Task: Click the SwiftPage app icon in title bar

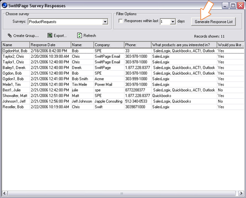Action: 5,5
